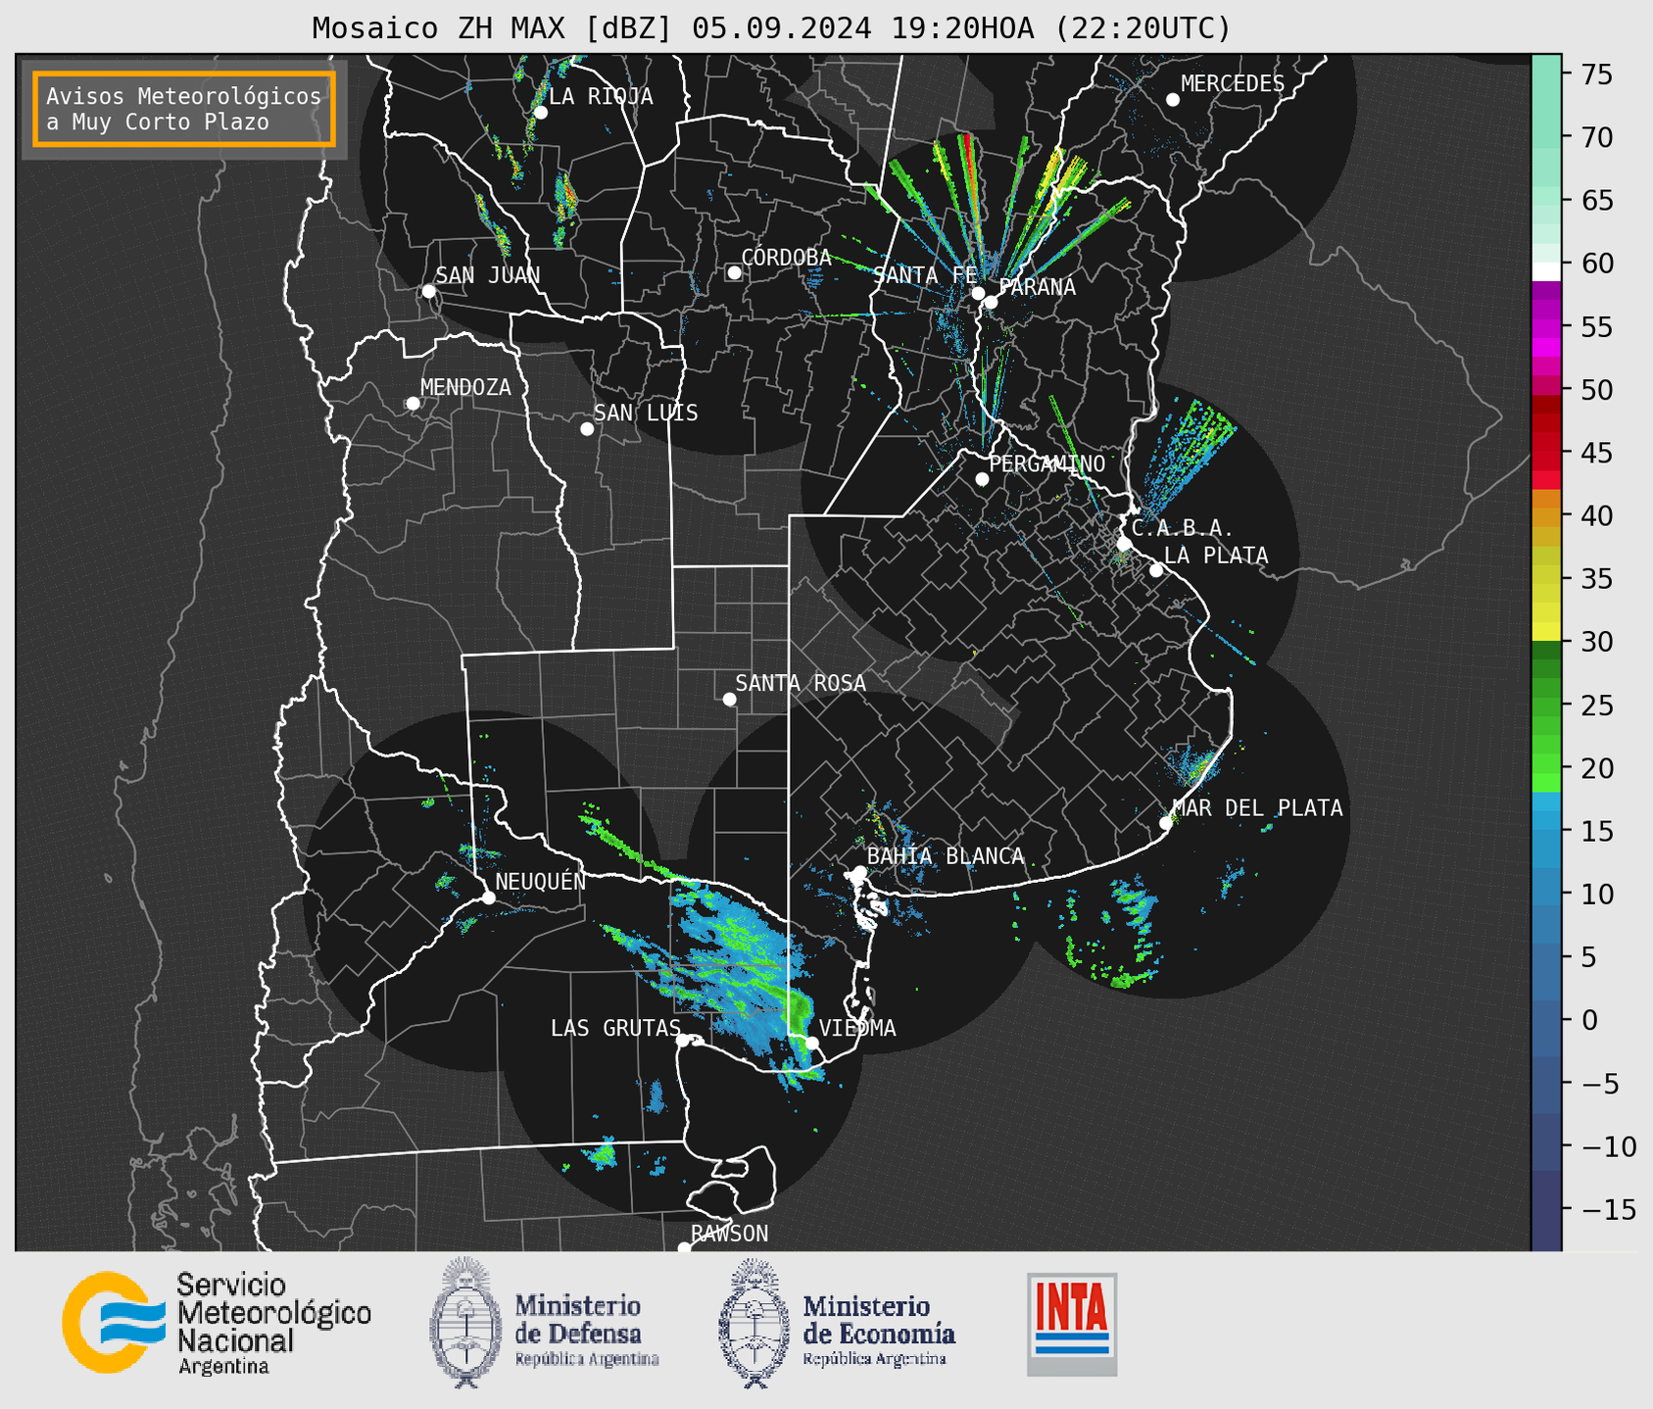Select the LA RIOJA city marker
This screenshot has height=1409, width=1653.
tap(541, 113)
